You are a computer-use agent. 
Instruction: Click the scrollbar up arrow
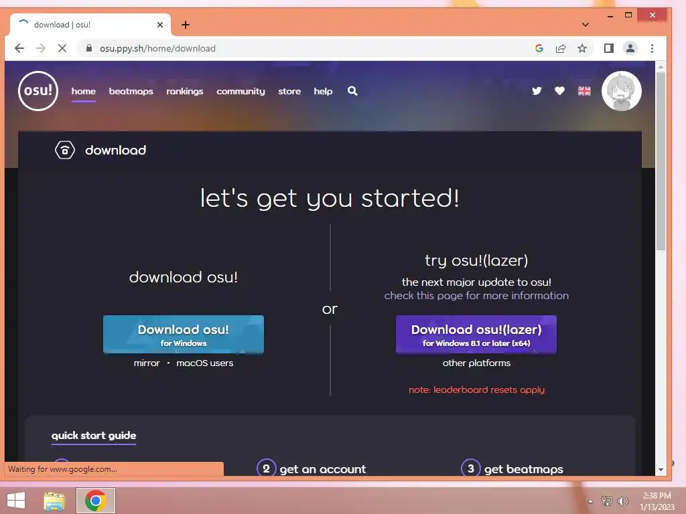click(661, 67)
